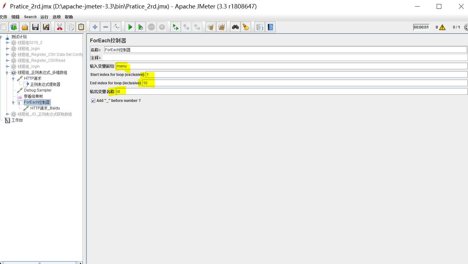Reset search with the yellow brush icon
Image resolution: width=468 pixels, height=264 pixels.
(x=246, y=27)
